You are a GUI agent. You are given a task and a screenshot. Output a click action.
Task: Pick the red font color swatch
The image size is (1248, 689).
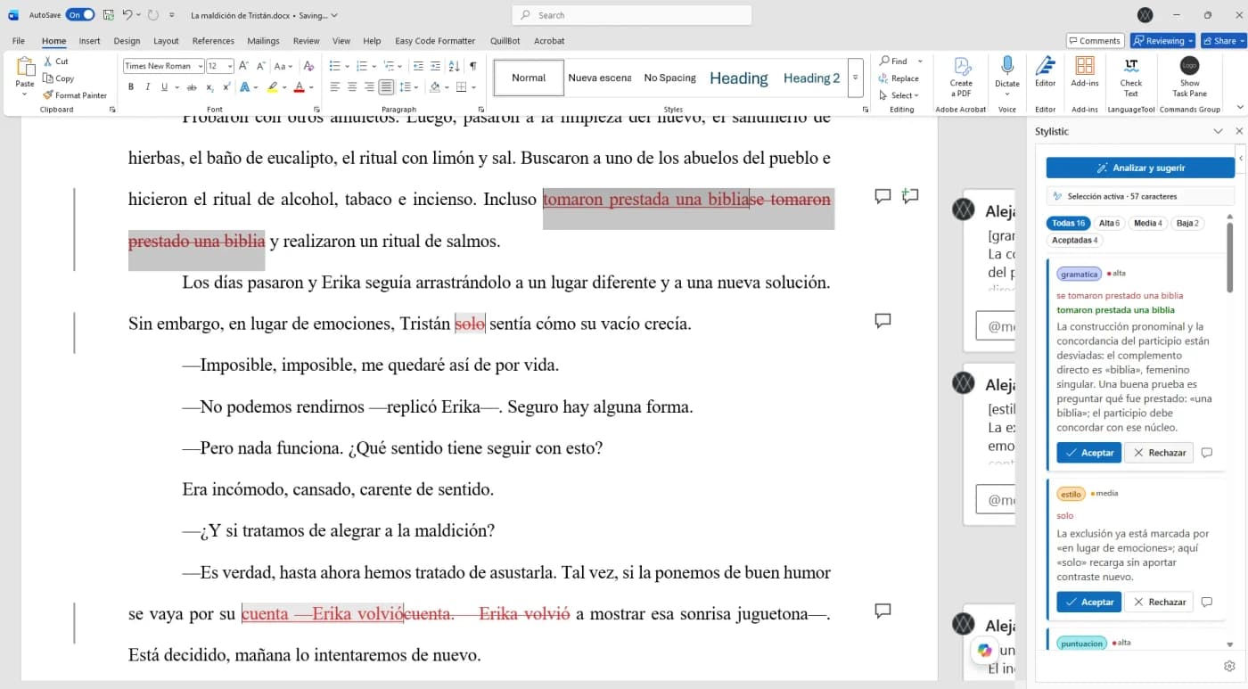(x=299, y=87)
